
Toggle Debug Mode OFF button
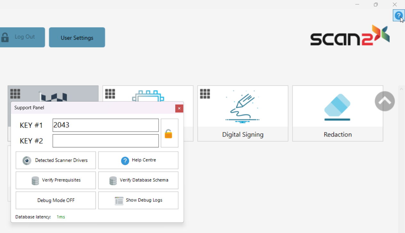pos(56,200)
